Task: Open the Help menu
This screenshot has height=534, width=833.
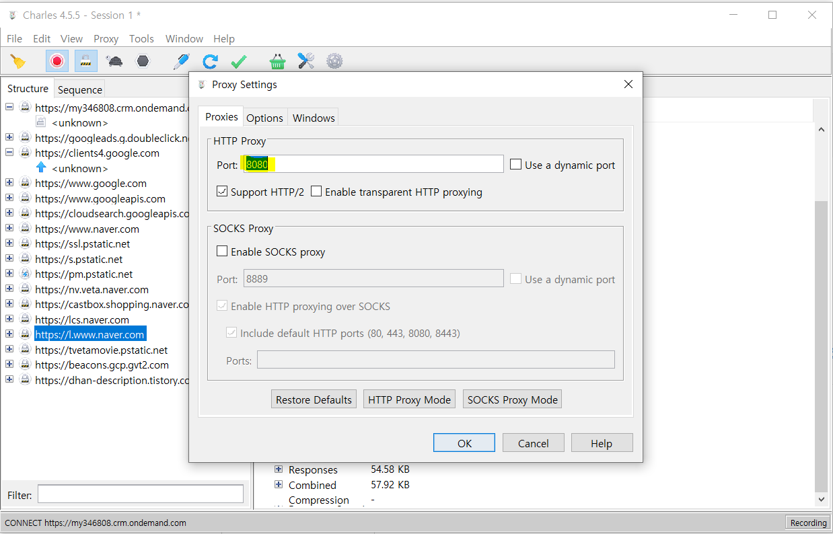Action: [224, 38]
